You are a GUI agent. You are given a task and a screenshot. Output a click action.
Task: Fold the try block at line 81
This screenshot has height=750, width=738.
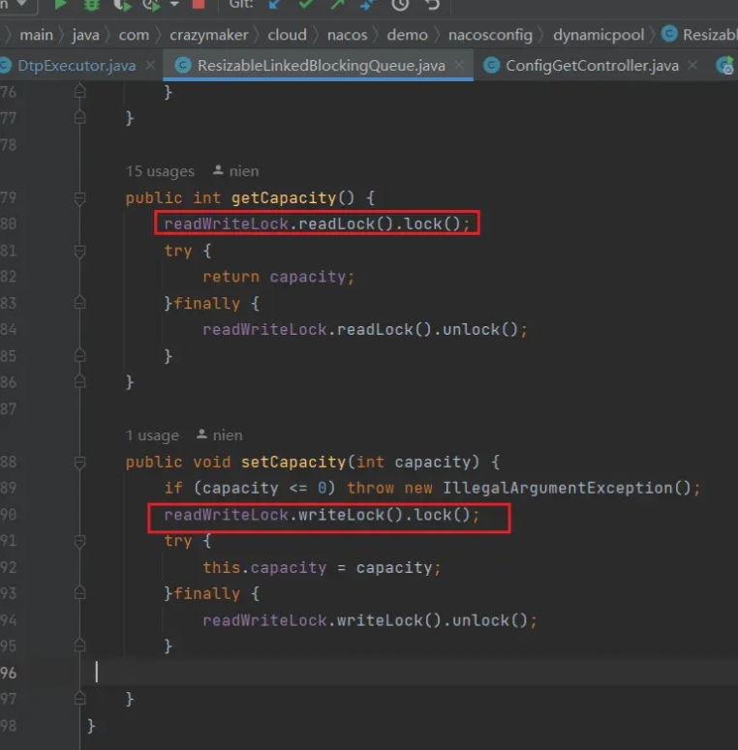pos(80,251)
